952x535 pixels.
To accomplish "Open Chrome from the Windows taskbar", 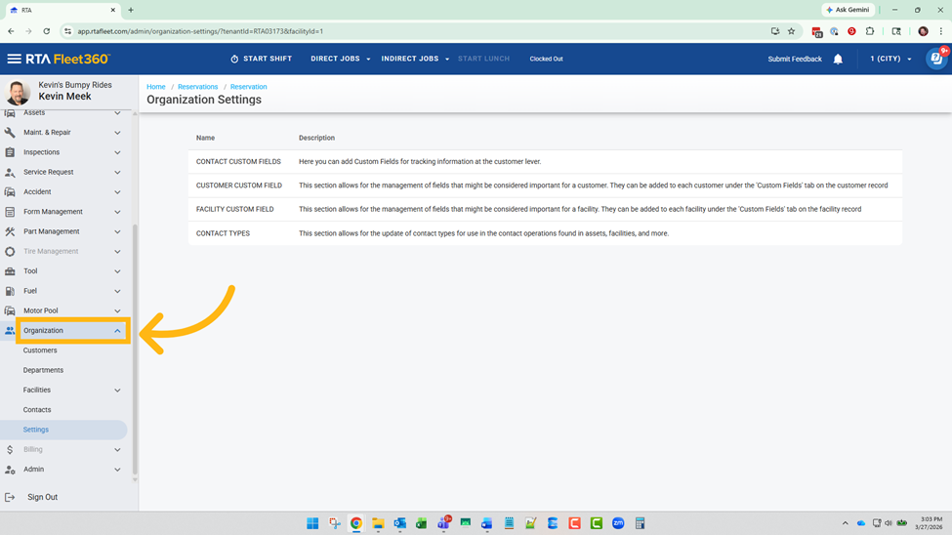I will [x=356, y=523].
